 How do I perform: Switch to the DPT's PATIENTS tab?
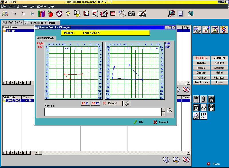(35, 23)
